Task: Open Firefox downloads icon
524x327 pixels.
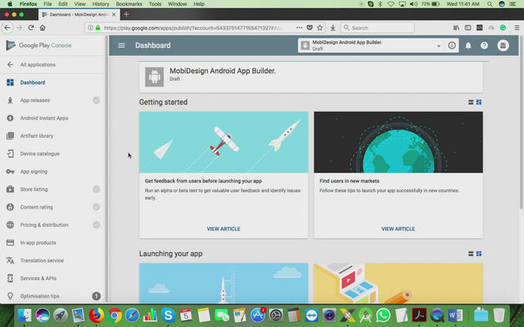Action: [333, 28]
